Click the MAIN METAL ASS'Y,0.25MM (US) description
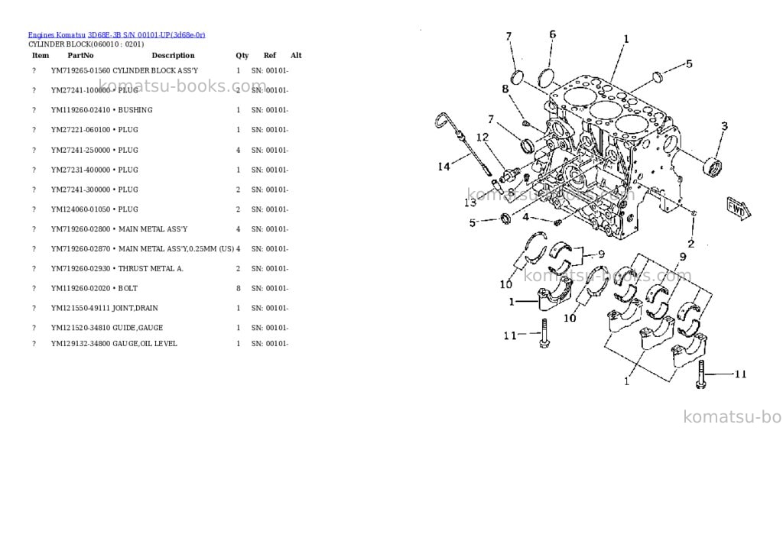The image size is (783, 554). click(177, 249)
